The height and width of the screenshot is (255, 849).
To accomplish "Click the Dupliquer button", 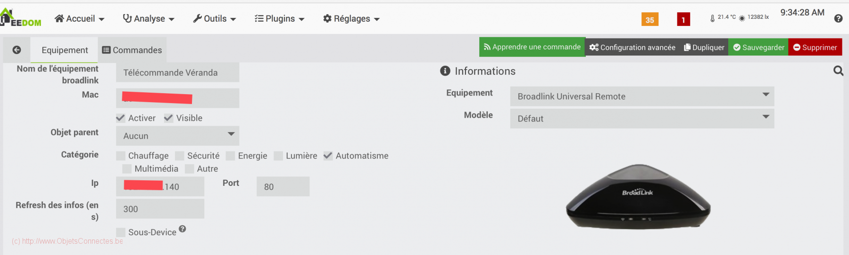I will (704, 48).
